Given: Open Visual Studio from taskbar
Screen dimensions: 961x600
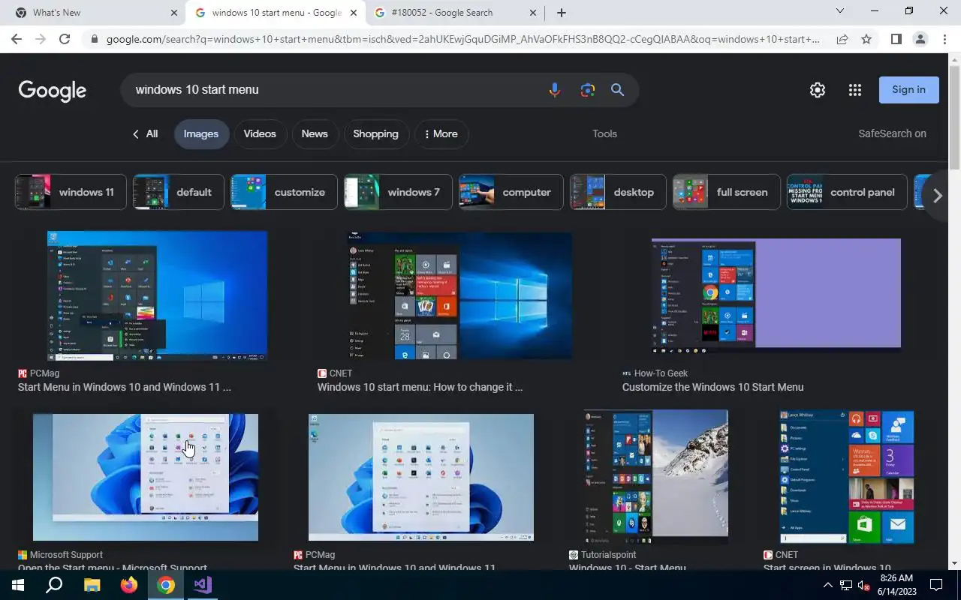Looking at the screenshot, I should [x=203, y=585].
